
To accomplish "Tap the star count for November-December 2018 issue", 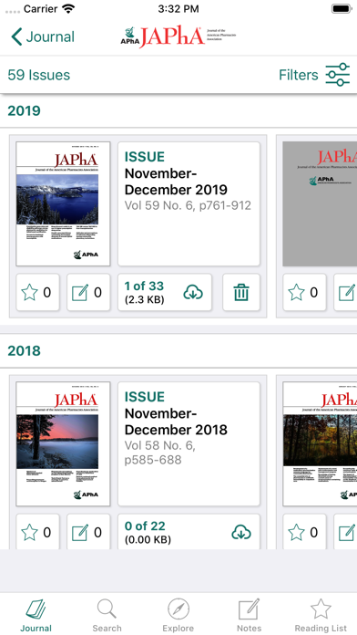I will tap(37, 531).
